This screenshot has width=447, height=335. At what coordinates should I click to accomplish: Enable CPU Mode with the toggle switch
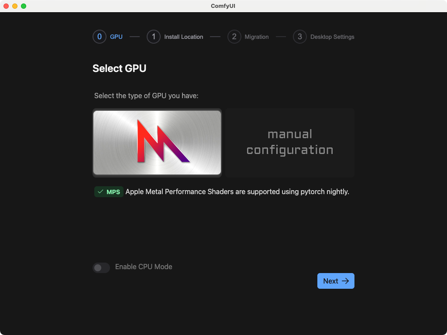(101, 267)
